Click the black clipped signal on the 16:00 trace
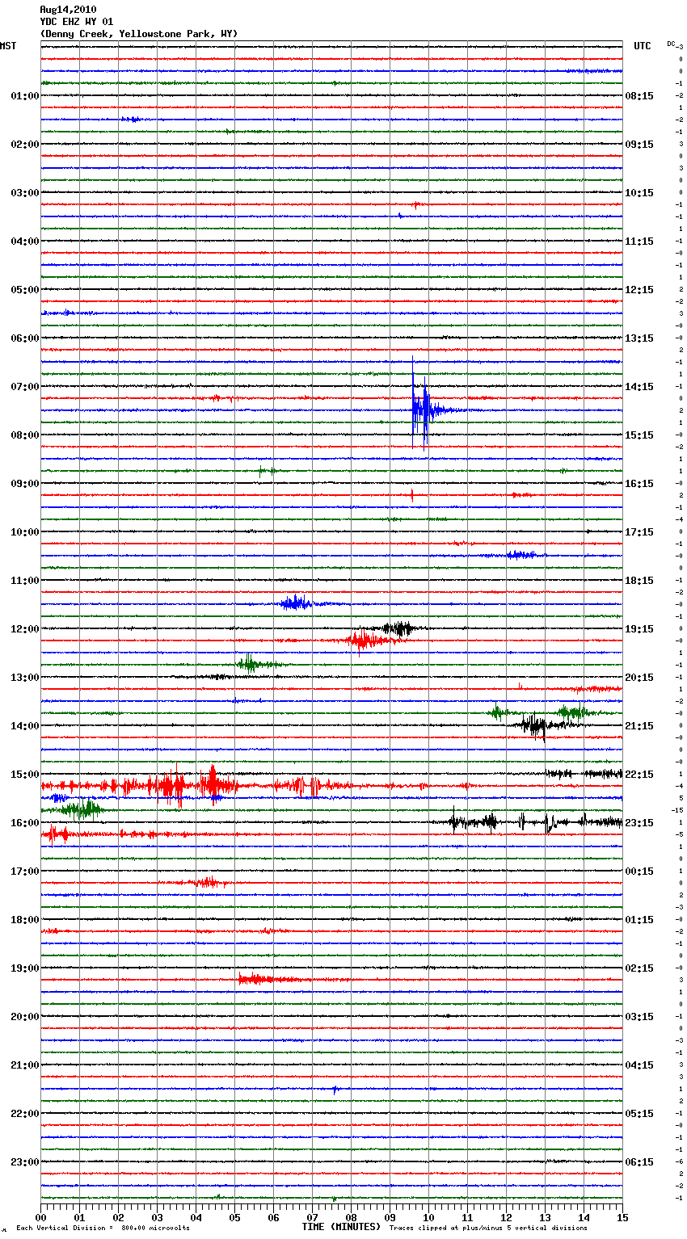687x1239 pixels. (537, 822)
